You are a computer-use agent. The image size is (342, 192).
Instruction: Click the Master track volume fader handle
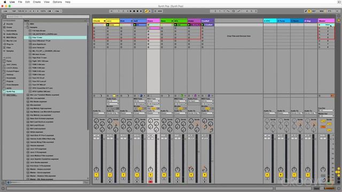331,139
